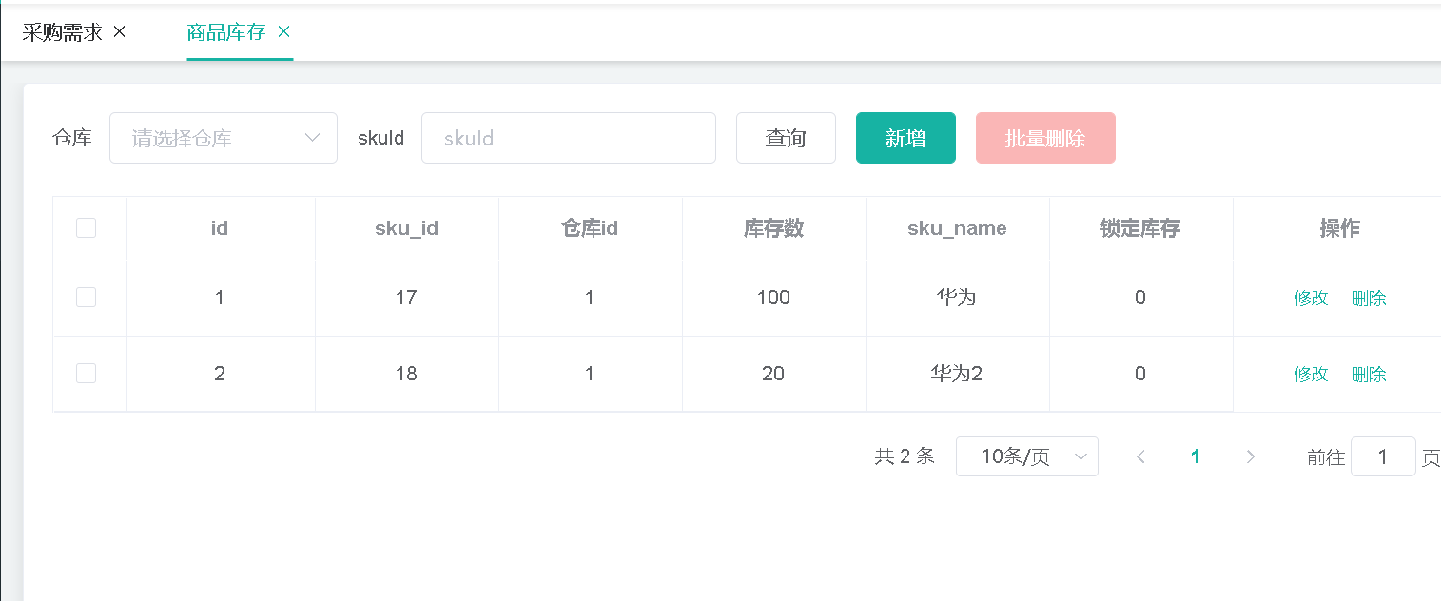
Task: Click the 批量删除 batch delete button
Action: click(1045, 138)
